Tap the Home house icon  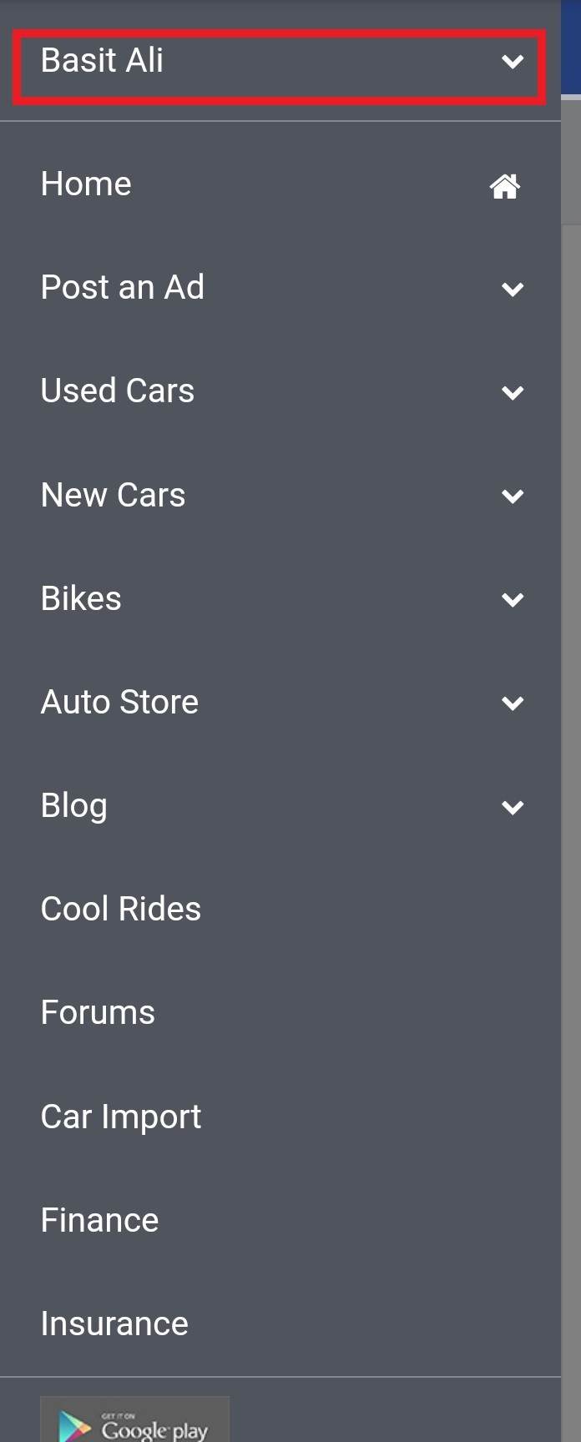(x=505, y=185)
